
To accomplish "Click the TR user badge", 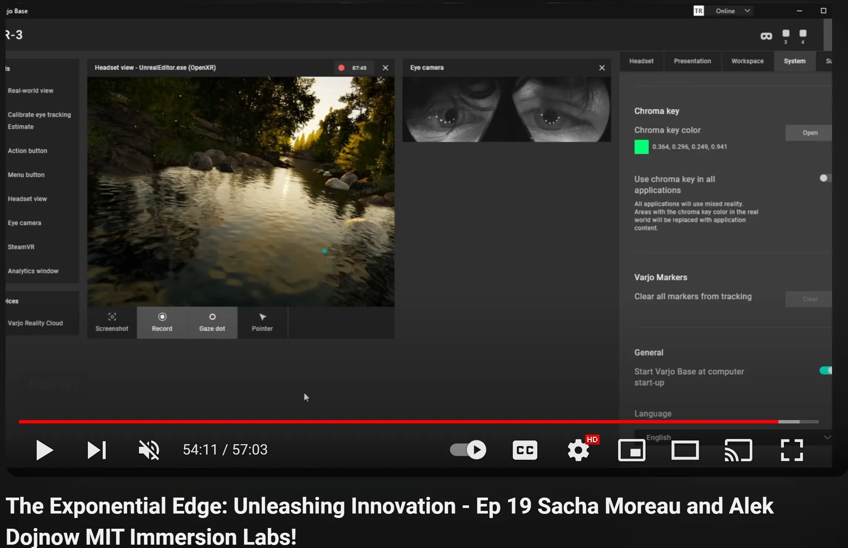I will (699, 11).
